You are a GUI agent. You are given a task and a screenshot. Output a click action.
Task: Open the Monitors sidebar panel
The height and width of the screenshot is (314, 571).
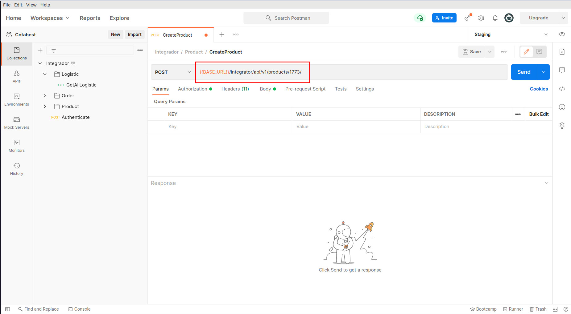click(x=17, y=146)
